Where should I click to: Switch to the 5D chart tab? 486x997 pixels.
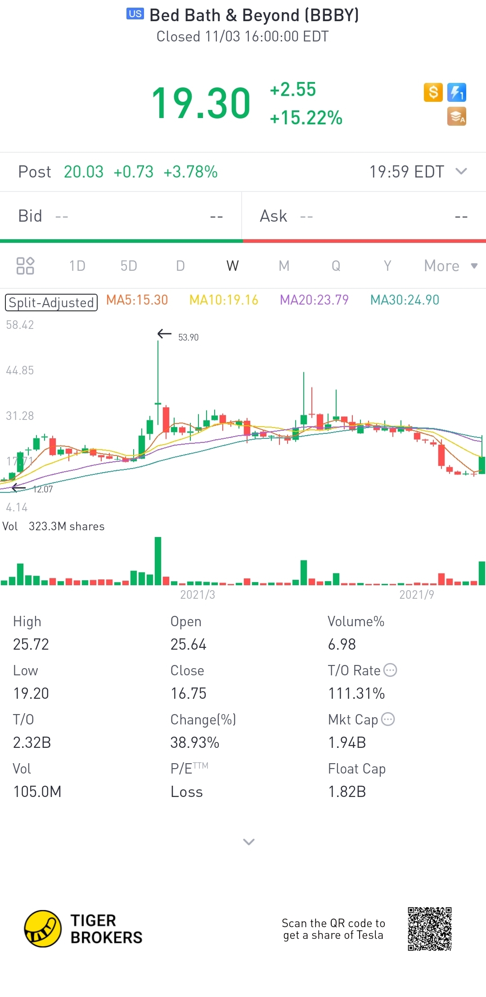click(129, 266)
